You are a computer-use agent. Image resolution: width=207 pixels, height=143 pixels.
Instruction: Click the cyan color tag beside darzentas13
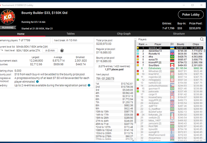tap(138, 51)
